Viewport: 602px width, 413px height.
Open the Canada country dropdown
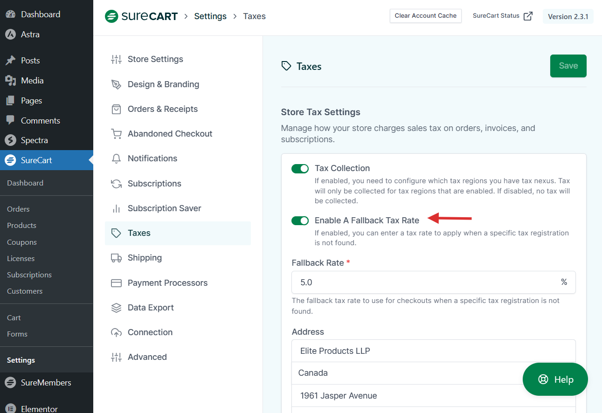[433, 373]
